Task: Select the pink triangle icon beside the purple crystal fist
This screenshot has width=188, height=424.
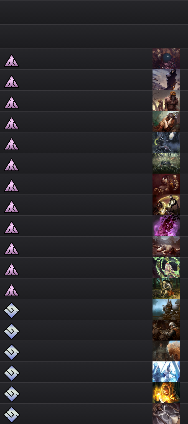Action: click(11, 227)
